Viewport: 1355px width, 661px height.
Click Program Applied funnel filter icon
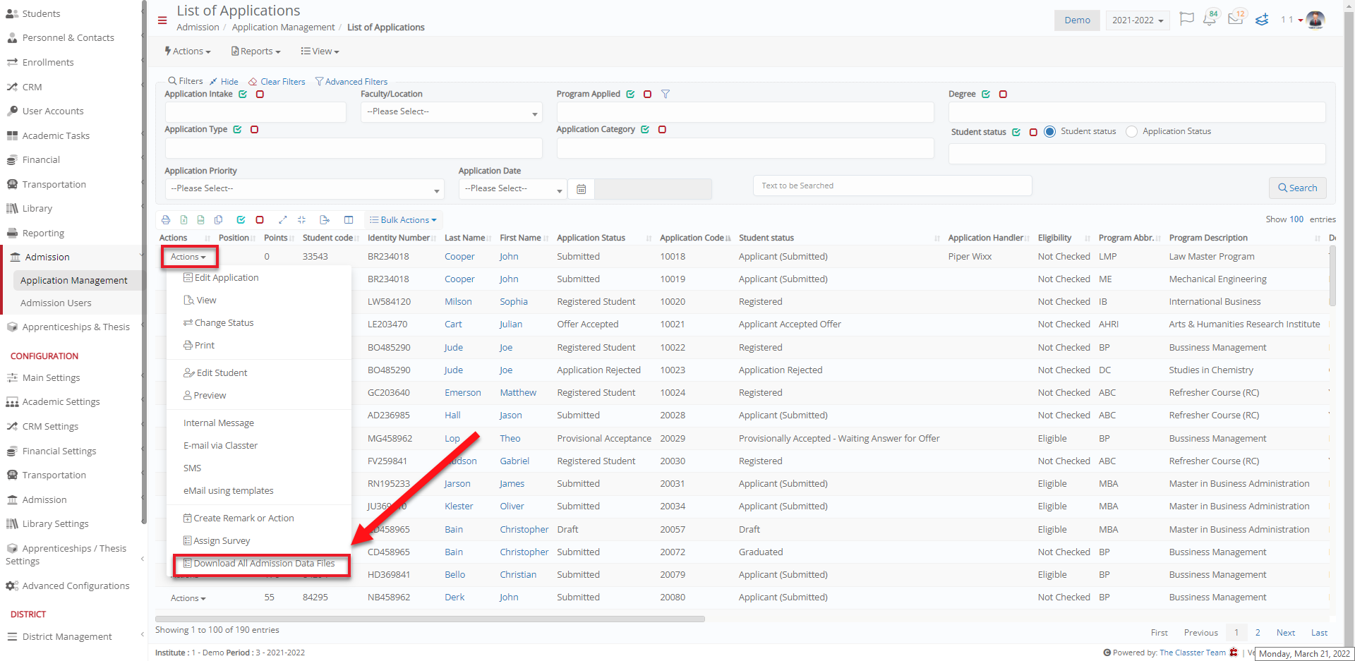pyautogui.click(x=665, y=94)
